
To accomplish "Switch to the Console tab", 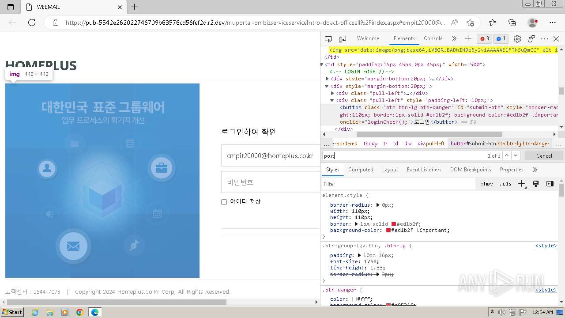I will point(433,38).
